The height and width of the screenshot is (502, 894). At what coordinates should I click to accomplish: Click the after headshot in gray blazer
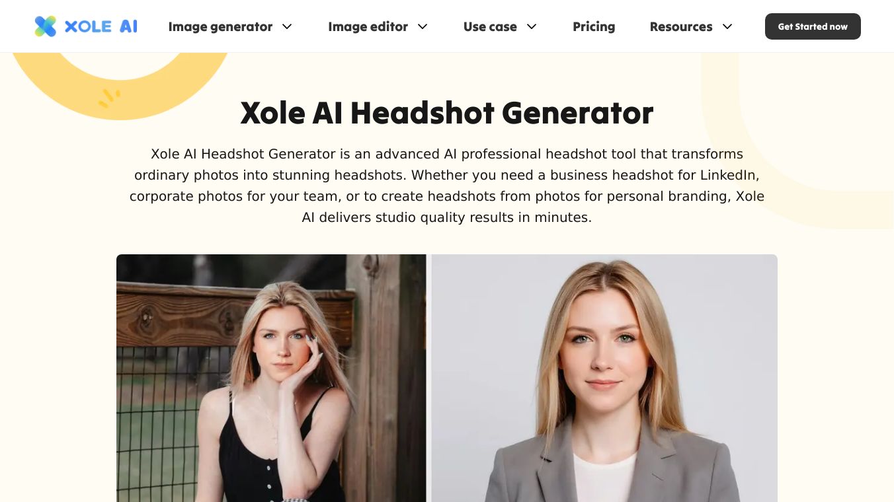click(x=604, y=378)
